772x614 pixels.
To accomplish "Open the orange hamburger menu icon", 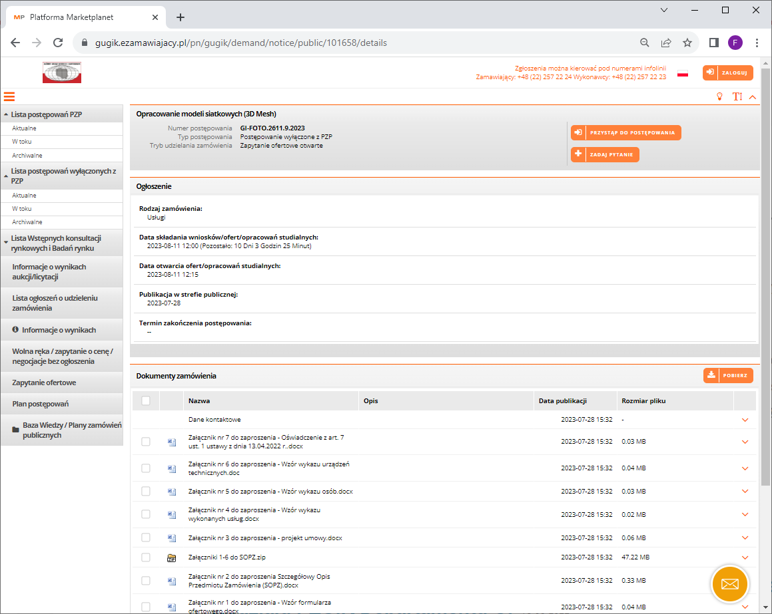I will (x=9, y=96).
